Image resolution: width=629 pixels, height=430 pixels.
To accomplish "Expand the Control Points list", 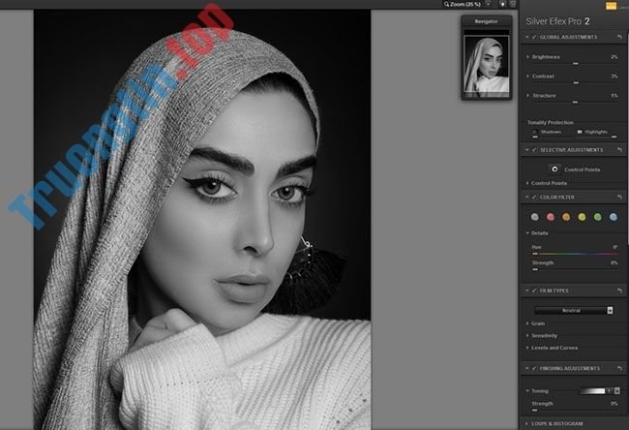I will click(527, 183).
